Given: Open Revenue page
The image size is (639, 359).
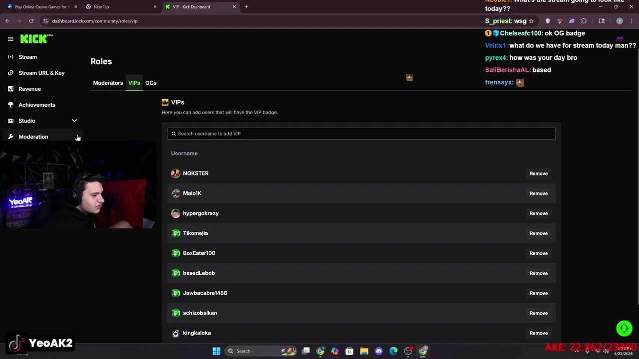Looking at the screenshot, I should tap(29, 89).
